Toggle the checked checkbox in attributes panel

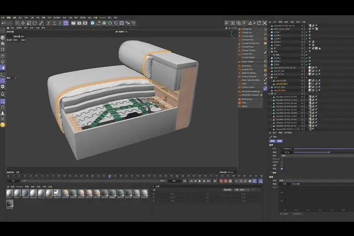(282, 168)
